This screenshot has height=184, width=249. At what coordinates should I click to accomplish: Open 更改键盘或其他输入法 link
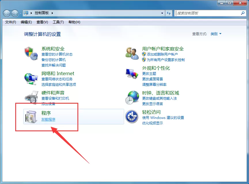coord(159,98)
